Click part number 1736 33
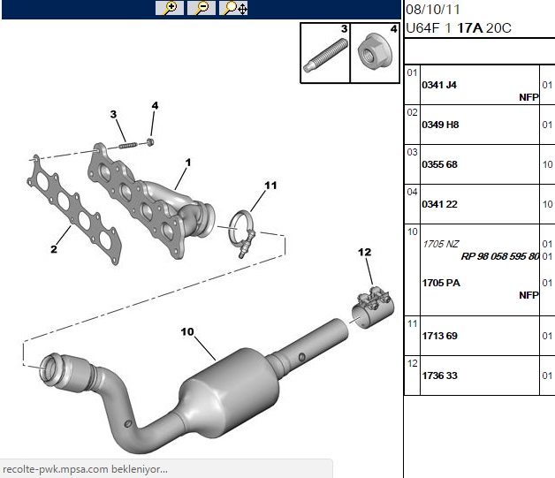The width and height of the screenshot is (555, 478). tap(439, 376)
